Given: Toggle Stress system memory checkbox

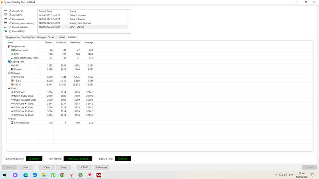Looking at the screenshot, I should (10, 23).
